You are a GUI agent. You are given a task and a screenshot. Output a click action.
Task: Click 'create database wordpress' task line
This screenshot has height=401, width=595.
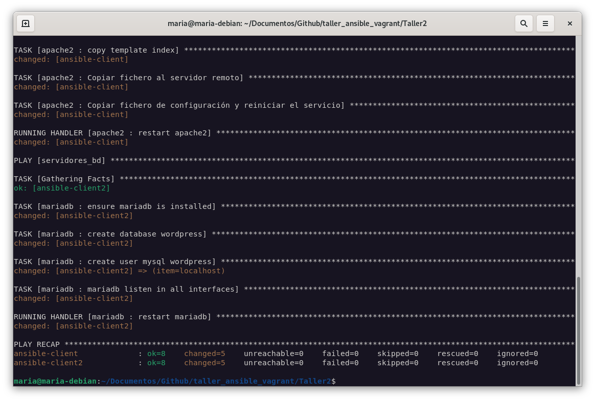[110, 234]
